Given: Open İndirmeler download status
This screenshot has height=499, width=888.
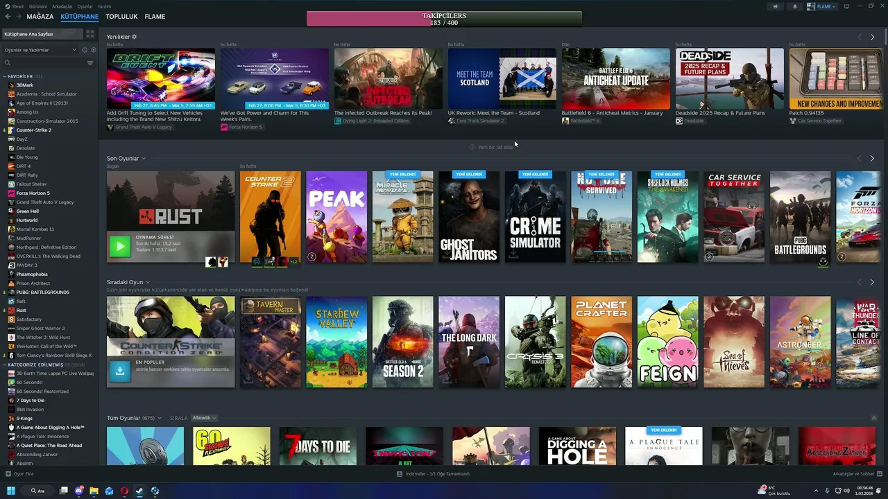Looking at the screenshot, I should pyautogui.click(x=437, y=474).
